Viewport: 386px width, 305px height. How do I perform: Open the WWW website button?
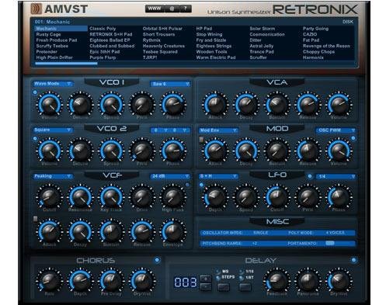pyautogui.click(x=155, y=9)
